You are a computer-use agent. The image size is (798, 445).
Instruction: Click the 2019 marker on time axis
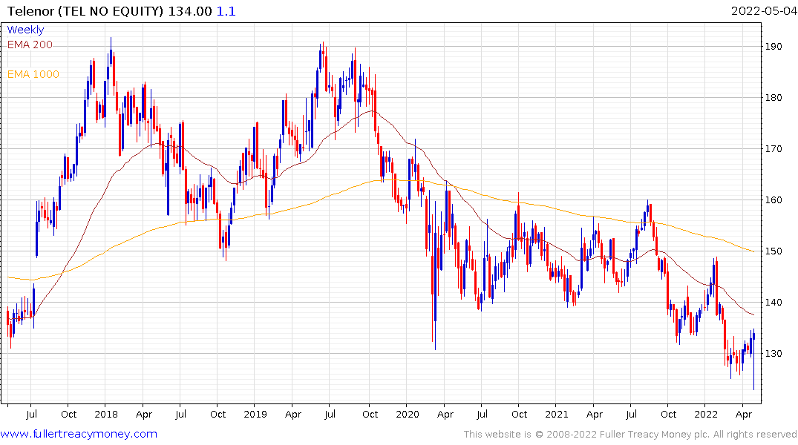(x=255, y=414)
